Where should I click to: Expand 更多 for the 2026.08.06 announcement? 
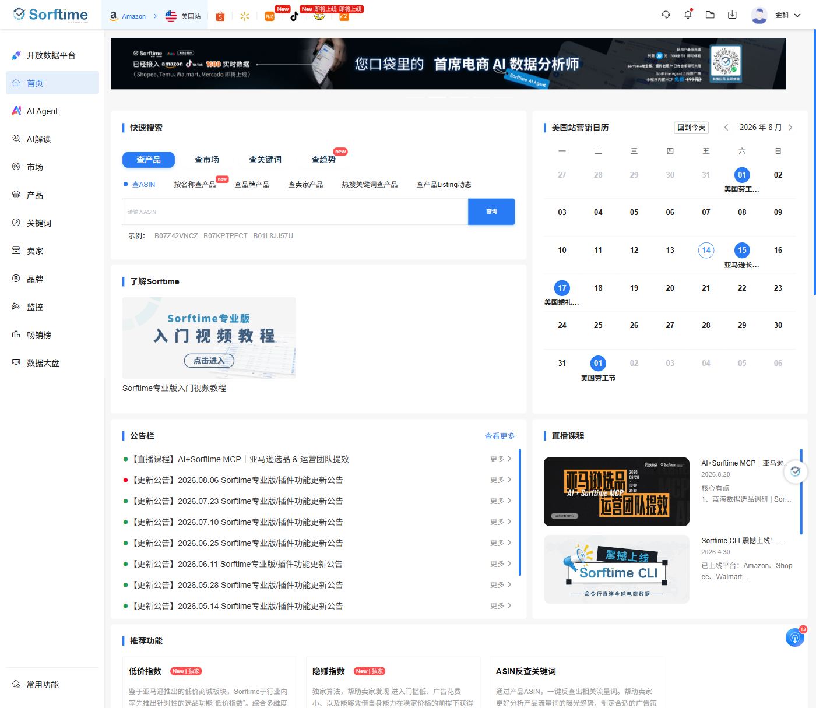click(501, 480)
